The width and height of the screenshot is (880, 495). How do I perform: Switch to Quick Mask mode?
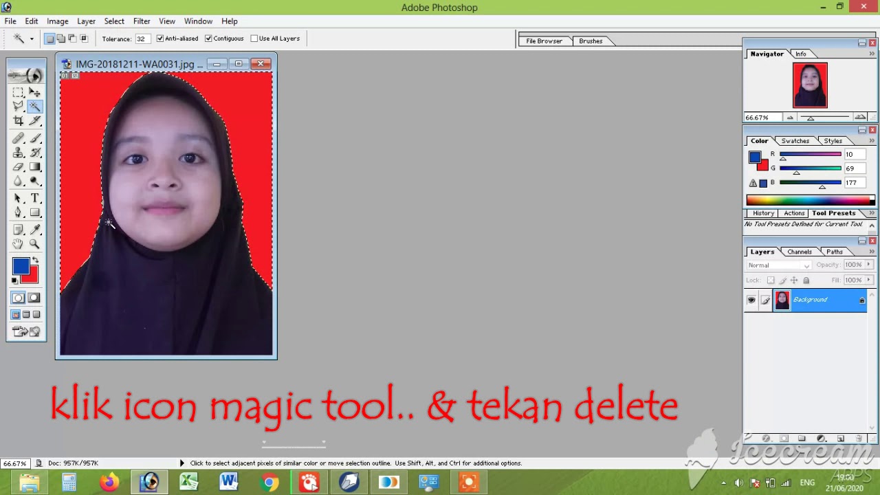coord(34,298)
